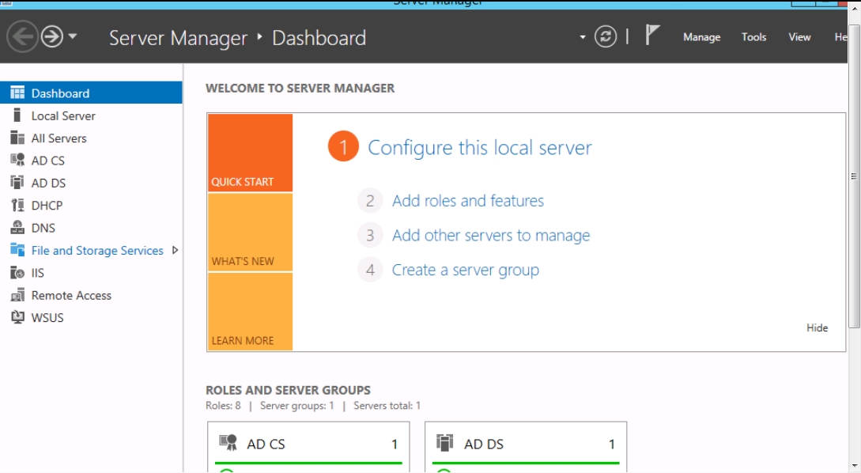Open the AD DS role tile title
Viewport: 861px width, 473px height.
[484, 444]
